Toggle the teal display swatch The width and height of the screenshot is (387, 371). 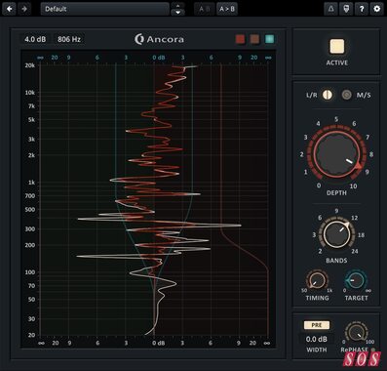coord(269,39)
